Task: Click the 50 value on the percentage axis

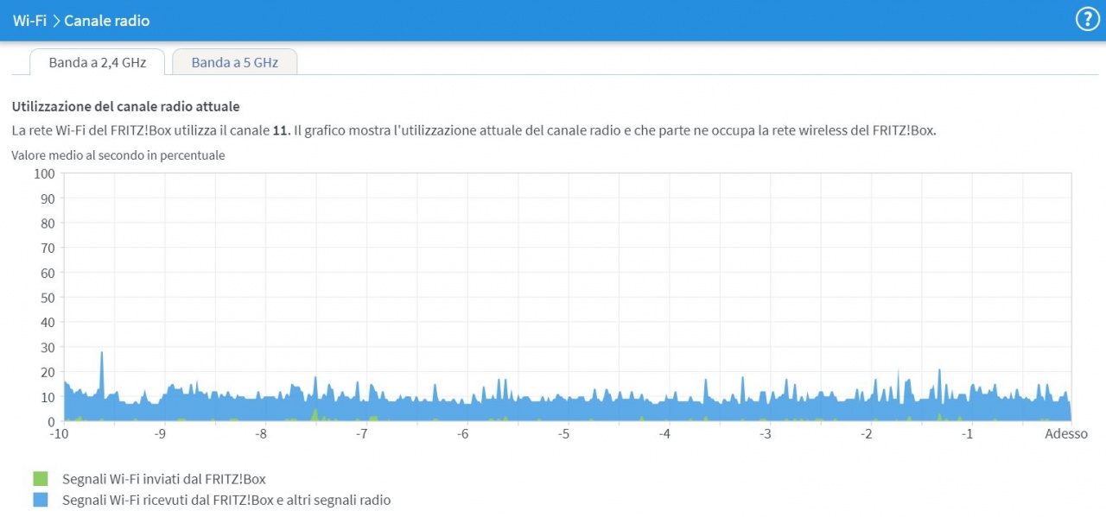Action: (47, 298)
